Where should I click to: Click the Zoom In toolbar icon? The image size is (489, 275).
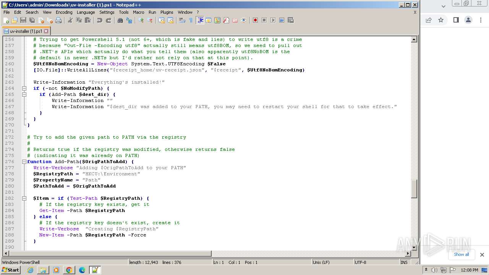(141, 20)
